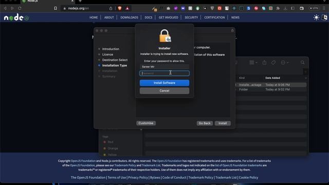Close the Node.js browser tab
Image resolution: width=329 pixels, height=185 pixels.
coord(72,1)
